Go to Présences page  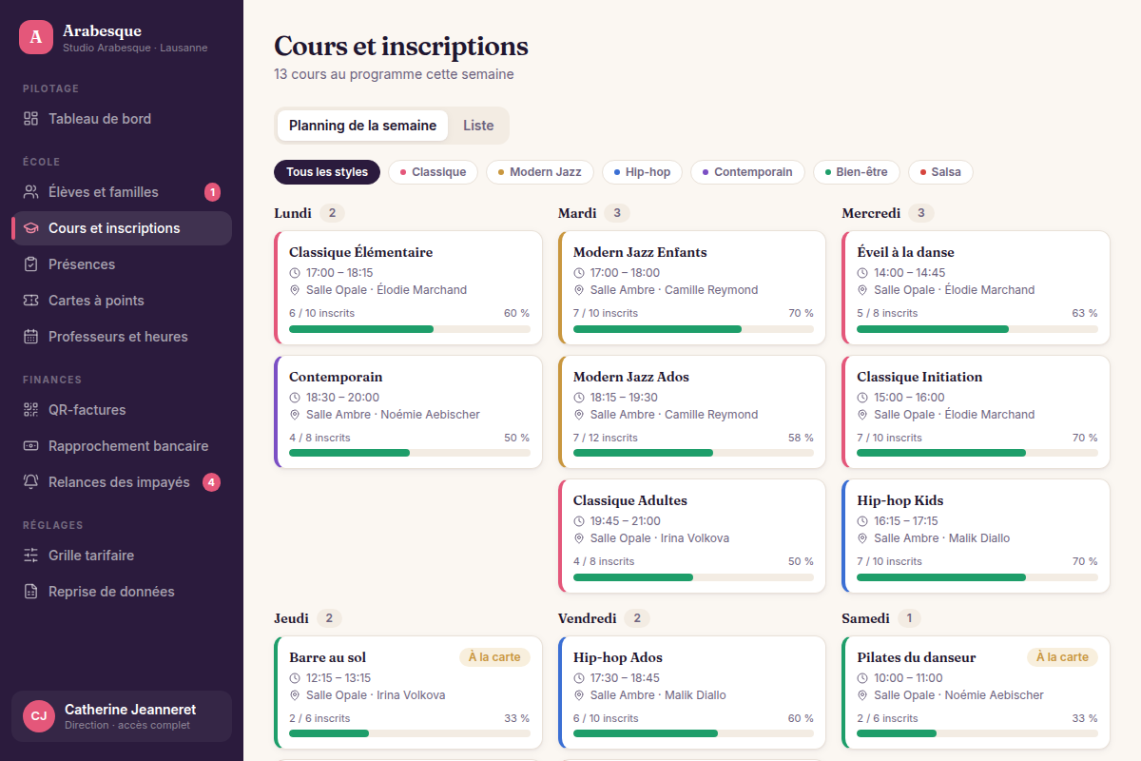122,264
